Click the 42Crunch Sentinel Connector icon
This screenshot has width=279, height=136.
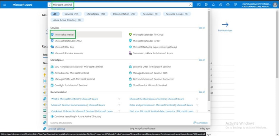click(130, 79)
